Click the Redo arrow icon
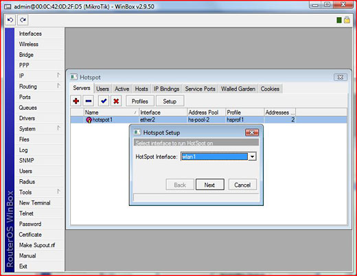357x276 pixels. coord(23,20)
